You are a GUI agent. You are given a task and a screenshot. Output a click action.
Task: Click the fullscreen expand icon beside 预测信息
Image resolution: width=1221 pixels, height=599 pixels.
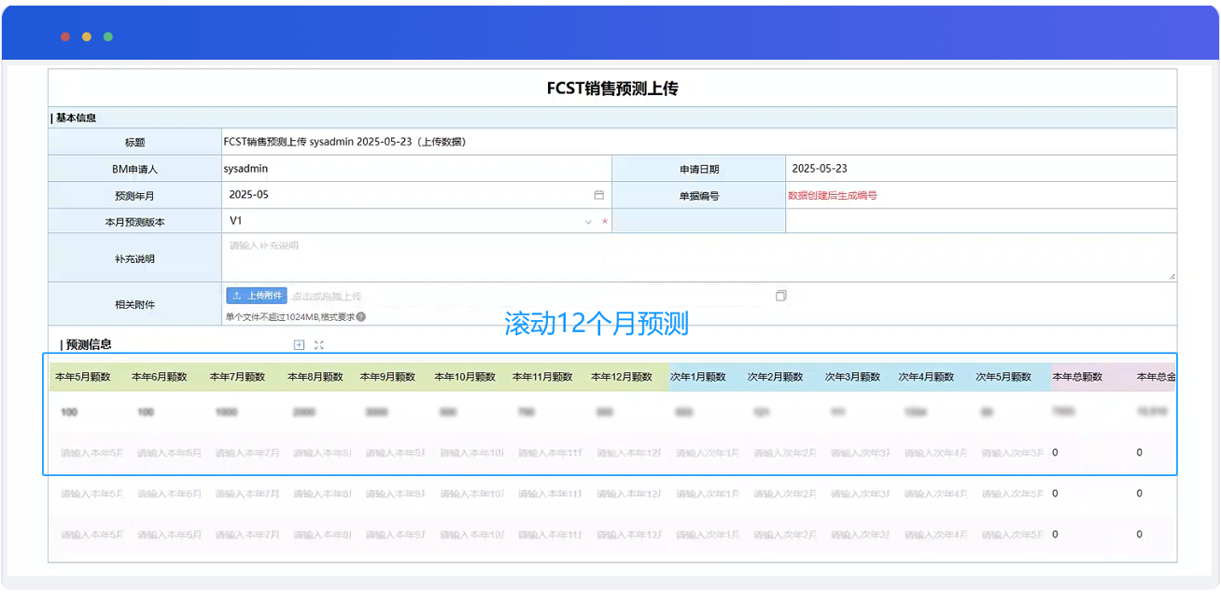[319, 344]
